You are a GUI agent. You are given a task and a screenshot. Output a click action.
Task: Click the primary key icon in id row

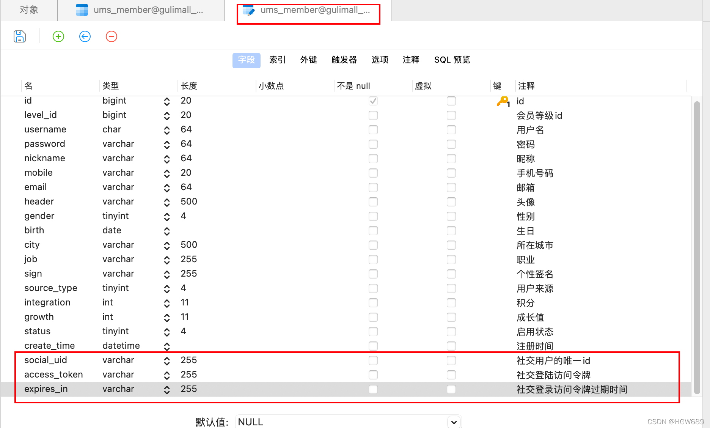coord(503,101)
